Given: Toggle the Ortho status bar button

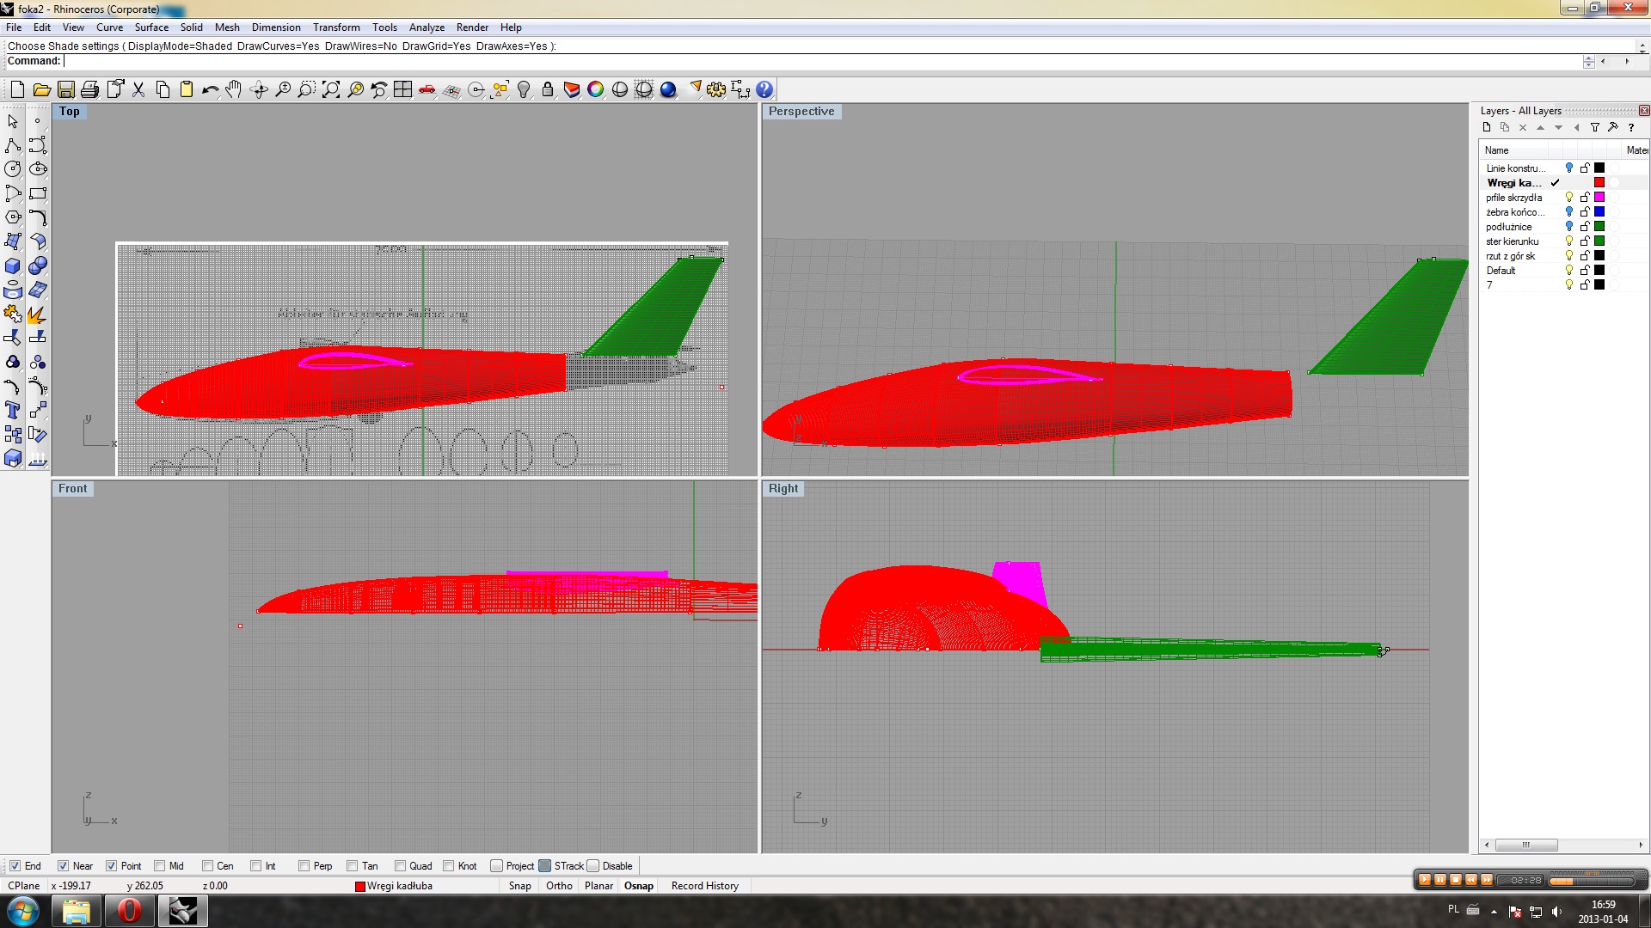Looking at the screenshot, I should click(x=559, y=886).
